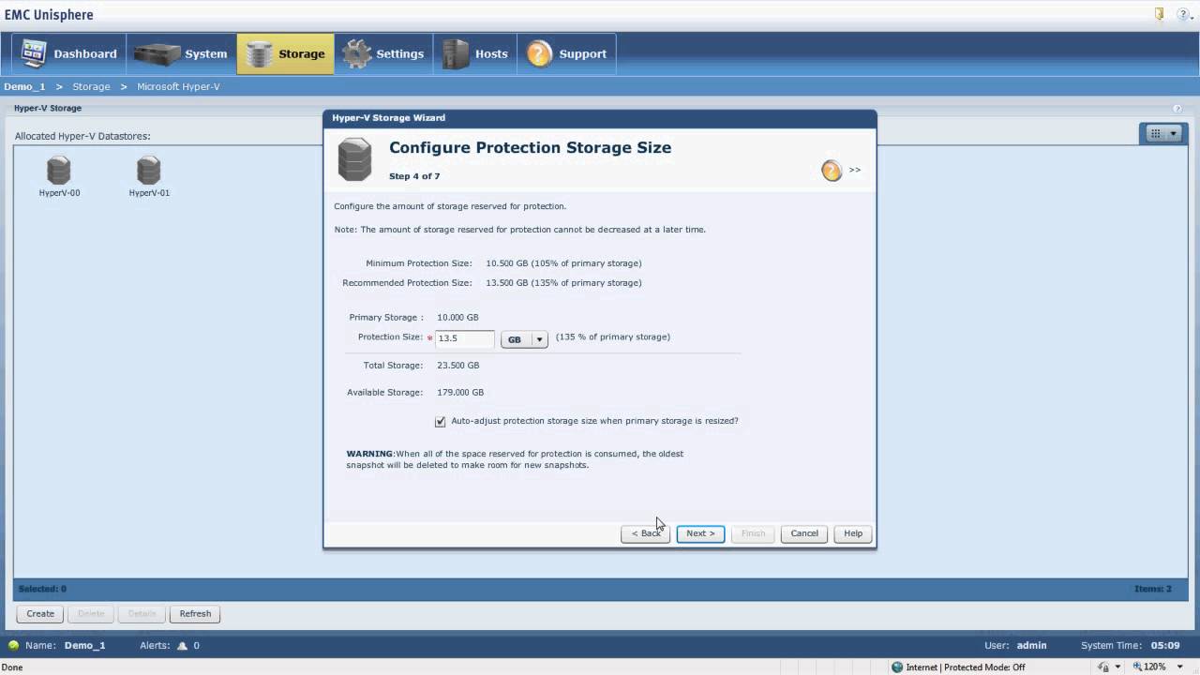This screenshot has width=1200, height=675.
Task: Click the System server icon
Action: click(x=157, y=53)
